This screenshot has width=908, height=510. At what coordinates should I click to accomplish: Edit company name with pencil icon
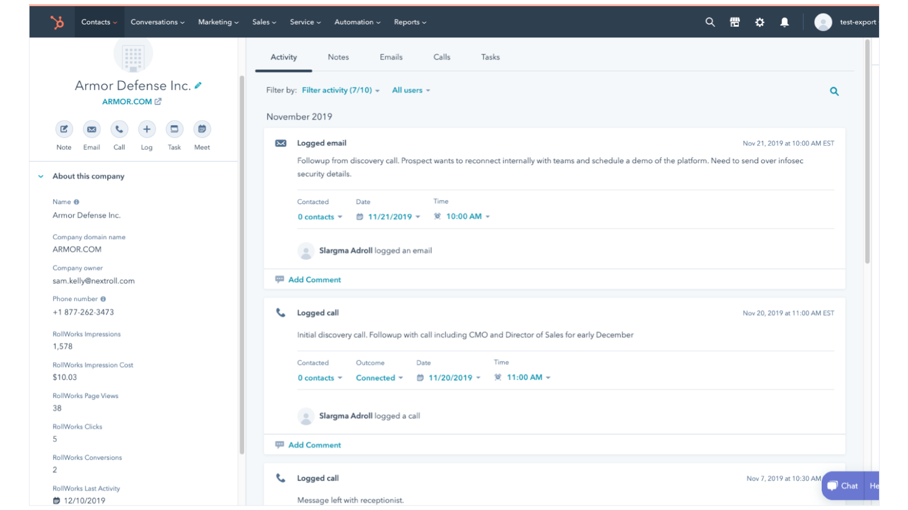pos(198,86)
